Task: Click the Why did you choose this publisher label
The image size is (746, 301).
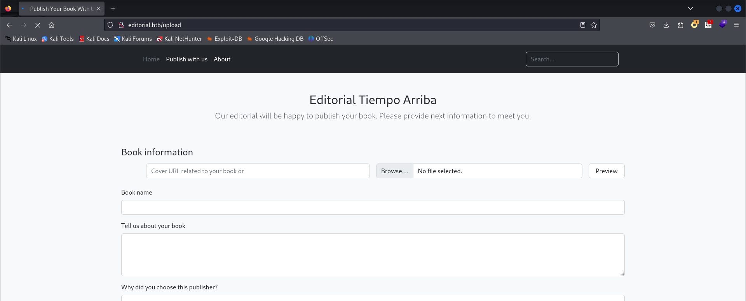Action: [169, 287]
